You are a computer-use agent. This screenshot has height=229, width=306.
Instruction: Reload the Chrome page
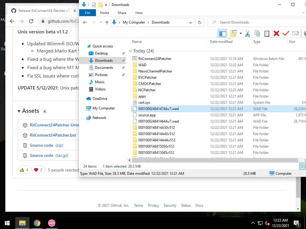(x=31, y=21)
